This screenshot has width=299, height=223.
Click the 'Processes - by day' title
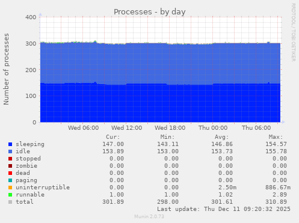(x=150, y=12)
